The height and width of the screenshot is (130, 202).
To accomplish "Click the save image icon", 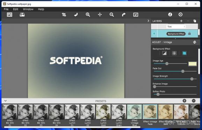I will click(22, 15).
